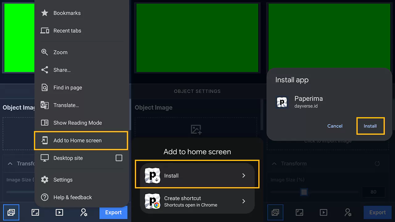The width and height of the screenshot is (395, 222).
Task: Adjust Image Size slider handle
Action: 304,192
